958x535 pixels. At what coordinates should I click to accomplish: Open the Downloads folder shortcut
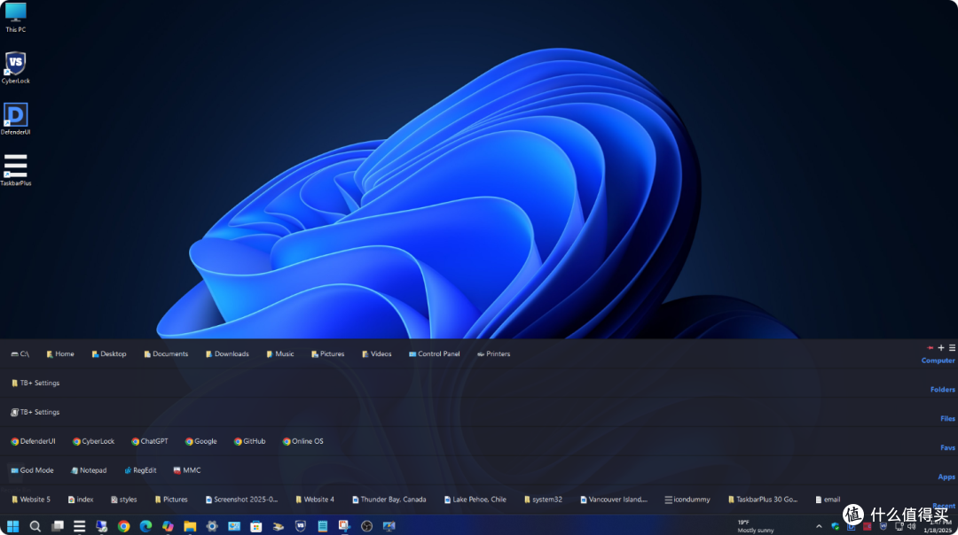[227, 353]
